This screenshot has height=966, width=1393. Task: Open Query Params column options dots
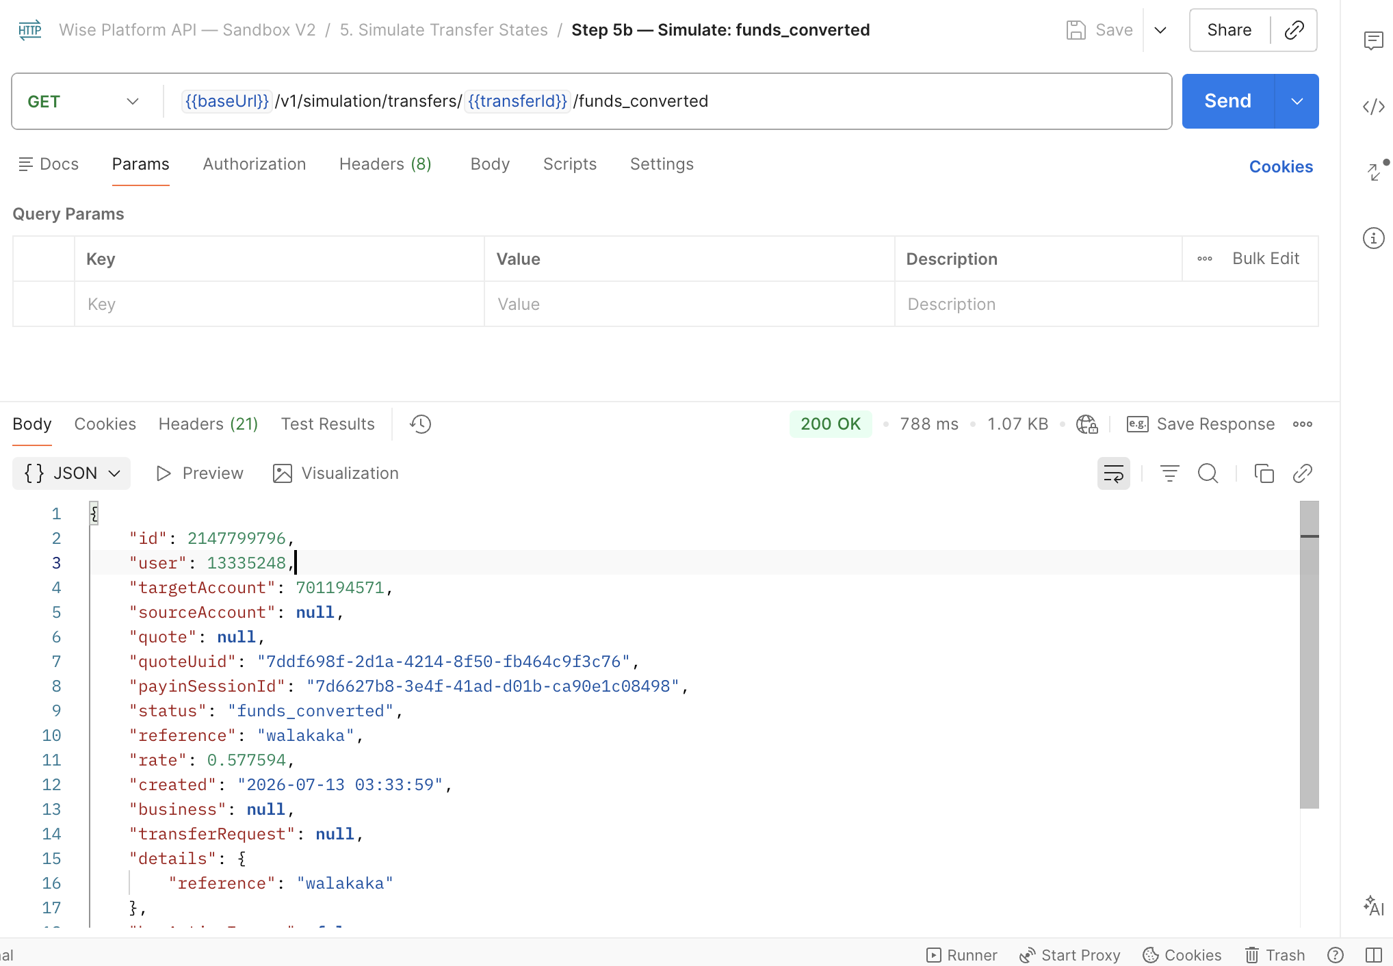click(x=1205, y=259)
